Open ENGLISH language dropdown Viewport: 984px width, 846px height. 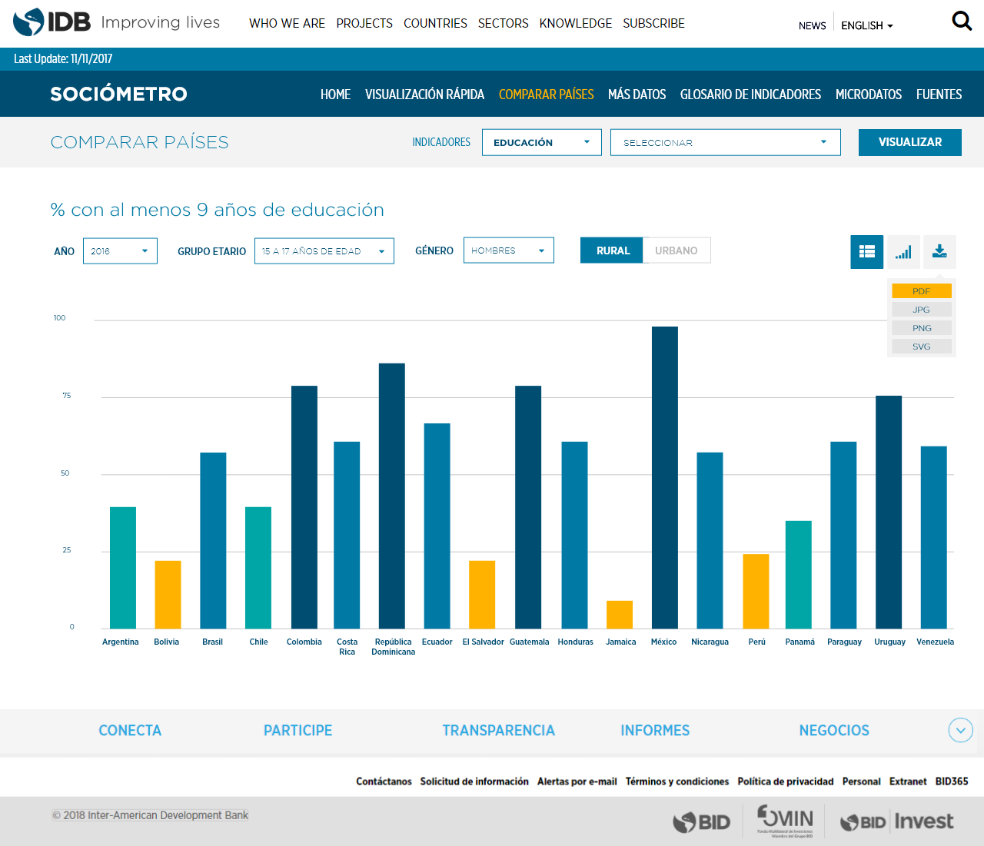[867, 25]
